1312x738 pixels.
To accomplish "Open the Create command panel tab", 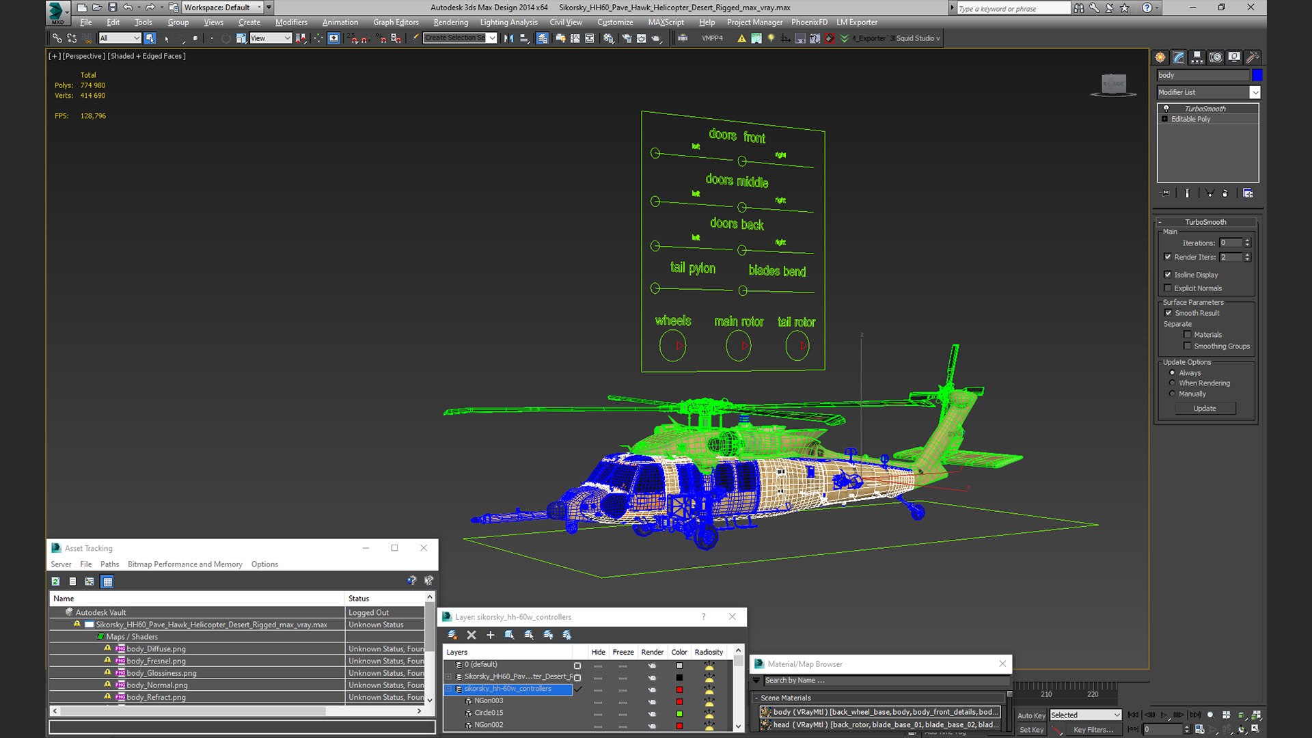I will coord(1160,57).
